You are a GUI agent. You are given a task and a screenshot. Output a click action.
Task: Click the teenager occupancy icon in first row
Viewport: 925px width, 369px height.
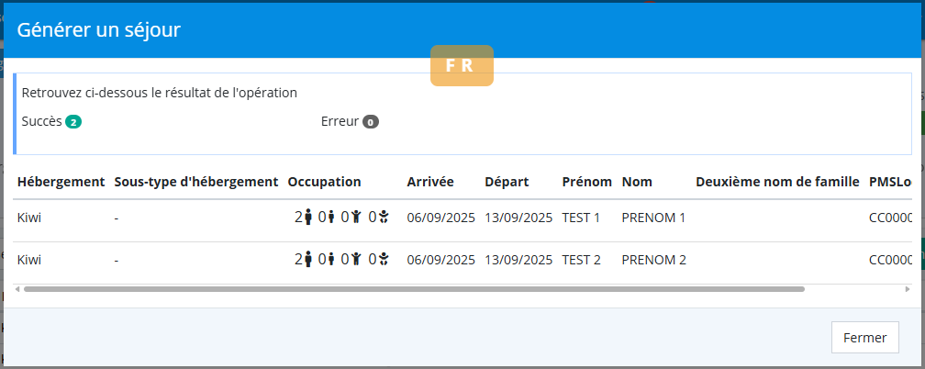point(331,218)
